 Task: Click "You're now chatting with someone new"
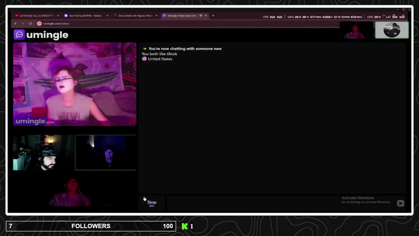[x=185, y=49]
